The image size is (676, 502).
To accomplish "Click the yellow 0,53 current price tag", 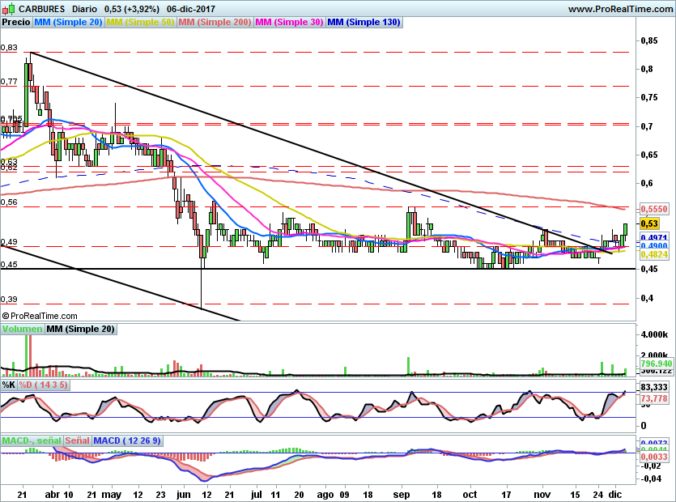I will click(x=649, y=223).
